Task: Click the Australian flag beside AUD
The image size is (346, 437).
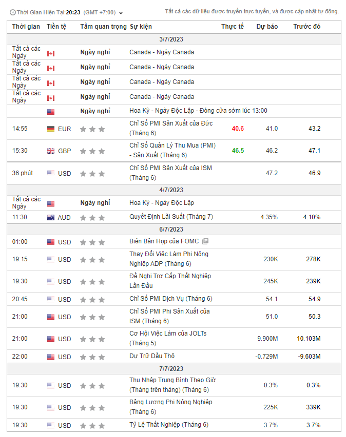Action: point(50,218)
